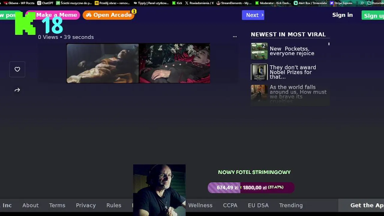Click the Peace President thumbnail
The width and height of the screenshot is (384, 216).
click(259, 72)
